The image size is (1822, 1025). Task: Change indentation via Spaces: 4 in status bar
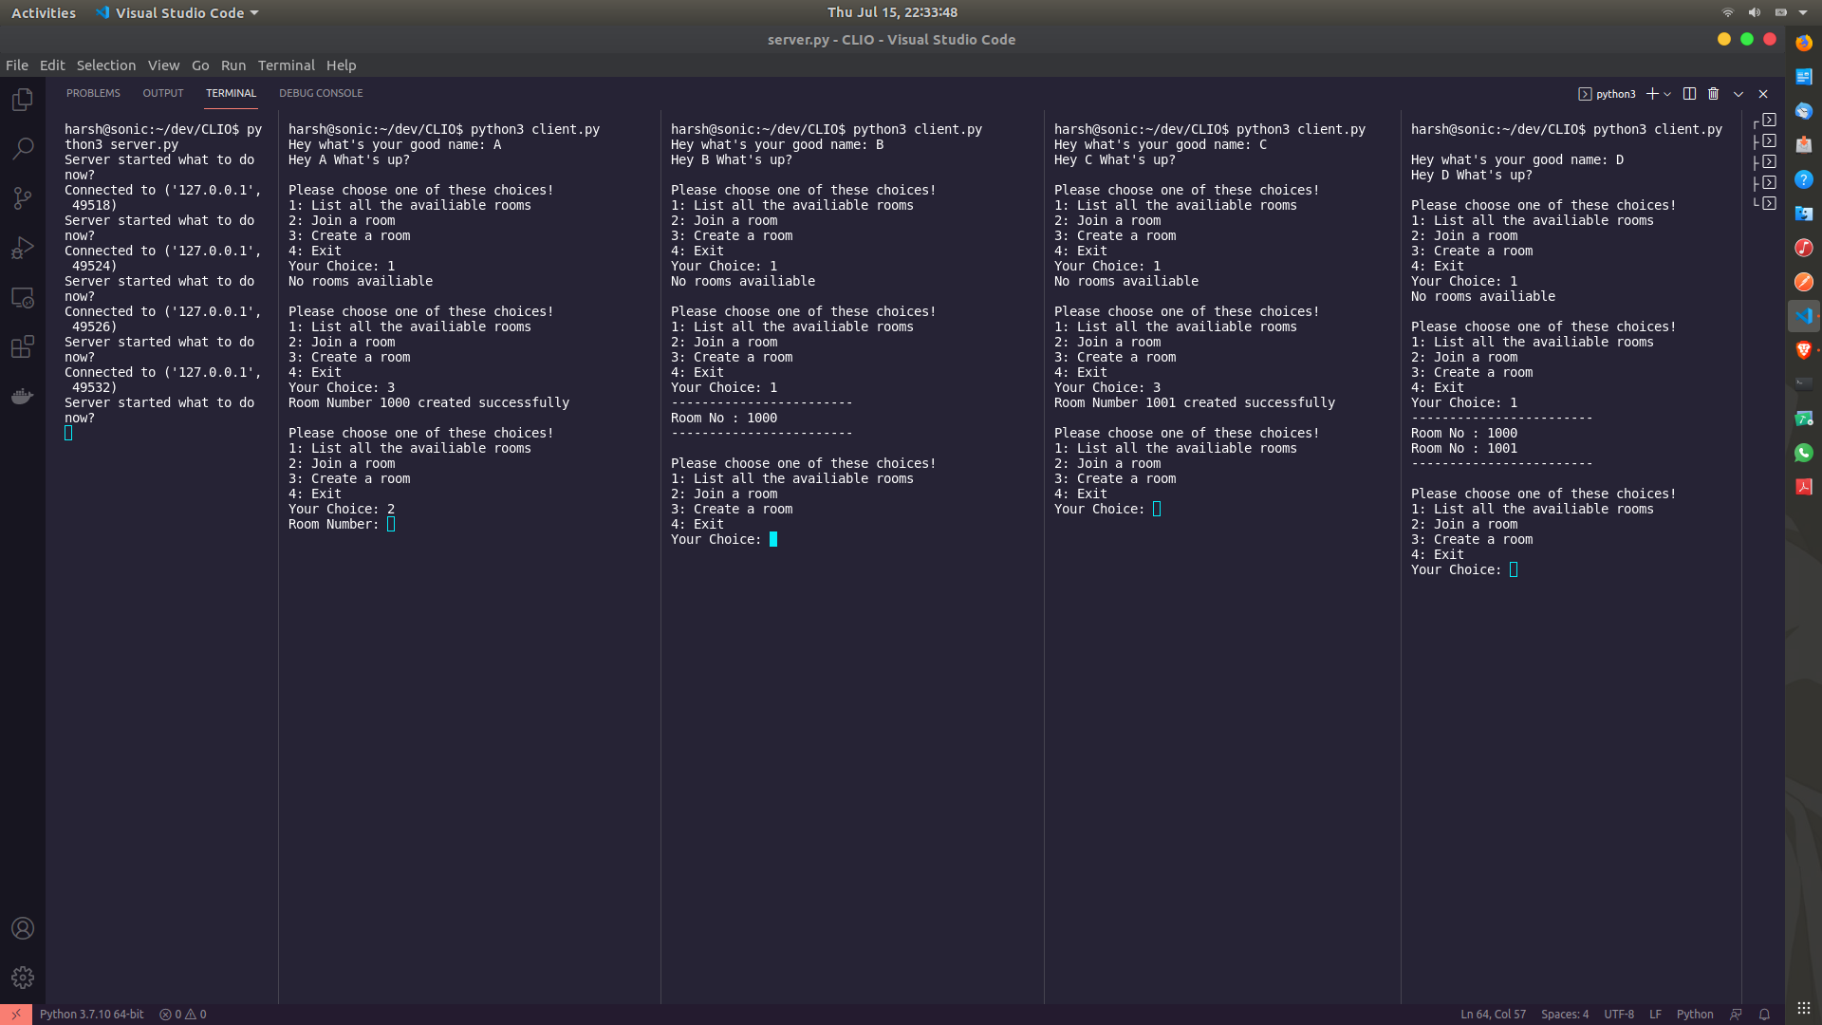tap(1566, 1014)
